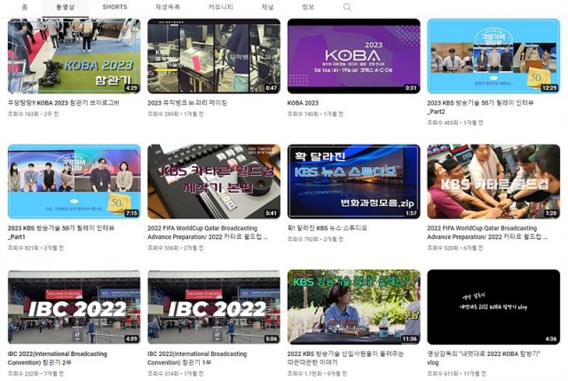Click view count 조회수 792회 • 2개월 전
This screenshot has height=381, width=568.
tap(315, 239)
